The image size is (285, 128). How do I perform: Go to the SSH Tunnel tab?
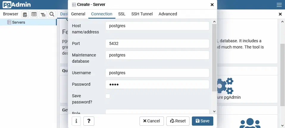pyautogui.click(x=142, y=14)
